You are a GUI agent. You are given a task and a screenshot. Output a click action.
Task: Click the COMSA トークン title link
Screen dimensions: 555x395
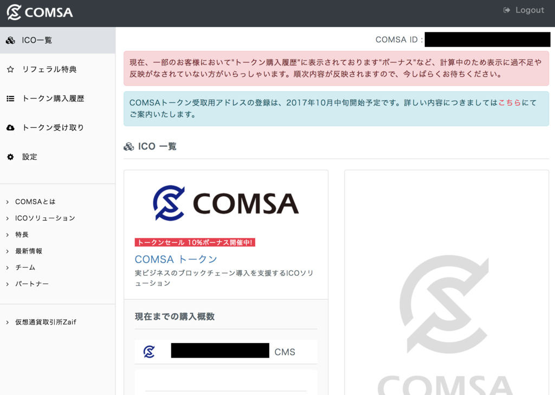click(x=176, y=259)
